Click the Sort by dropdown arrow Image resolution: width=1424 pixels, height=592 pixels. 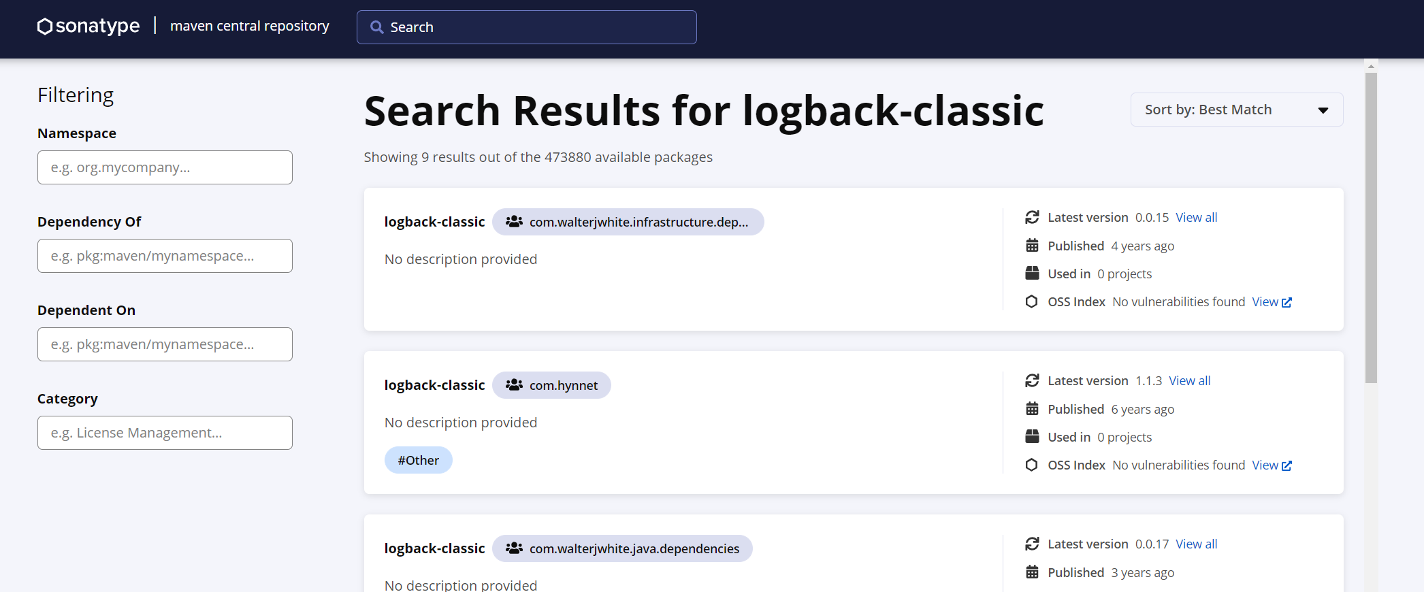[1323, 110]
